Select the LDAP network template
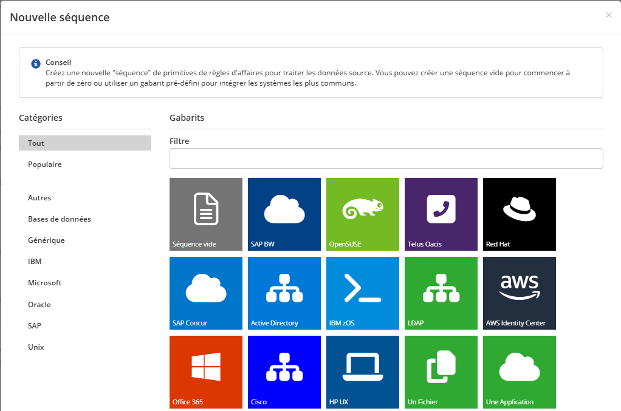This screenshot has width=621, height=411. pos(441,293)
